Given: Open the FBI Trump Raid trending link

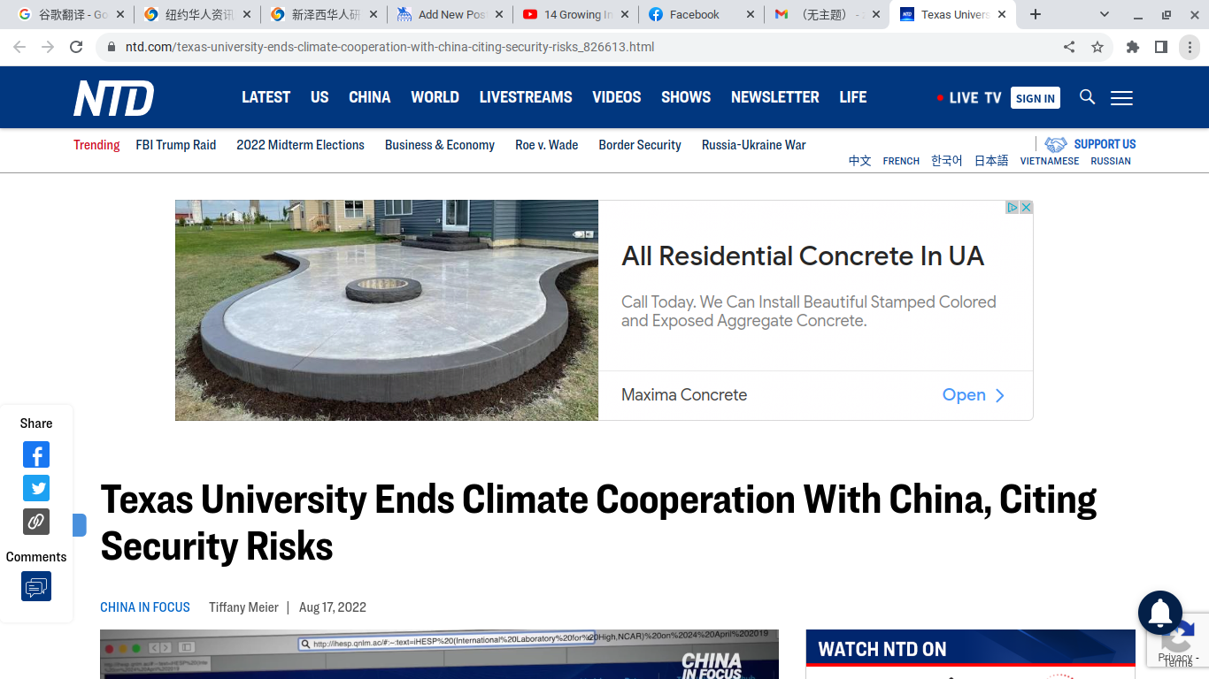Looking at the screenshot, I should [175, 144].
